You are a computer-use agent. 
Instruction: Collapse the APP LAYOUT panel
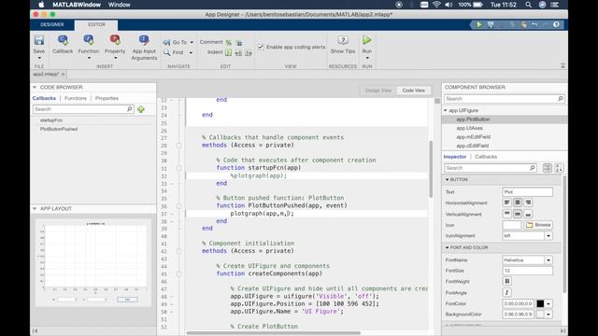[35, 209]
